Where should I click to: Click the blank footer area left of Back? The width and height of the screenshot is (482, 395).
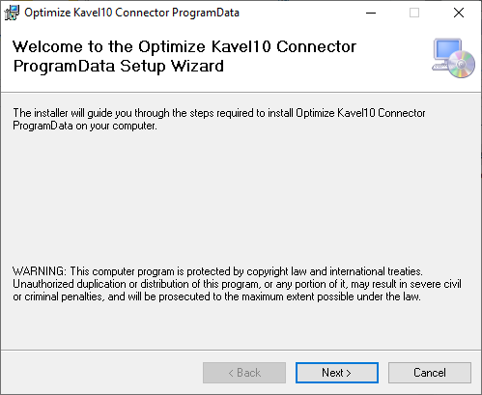(101, 373)
